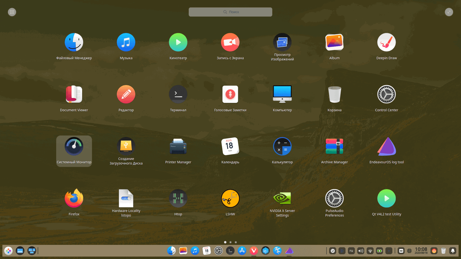This screenshot has width=461, height=259.
Task: Open Файловый Менеджер from the launcher grid
Action: (74, 42)
